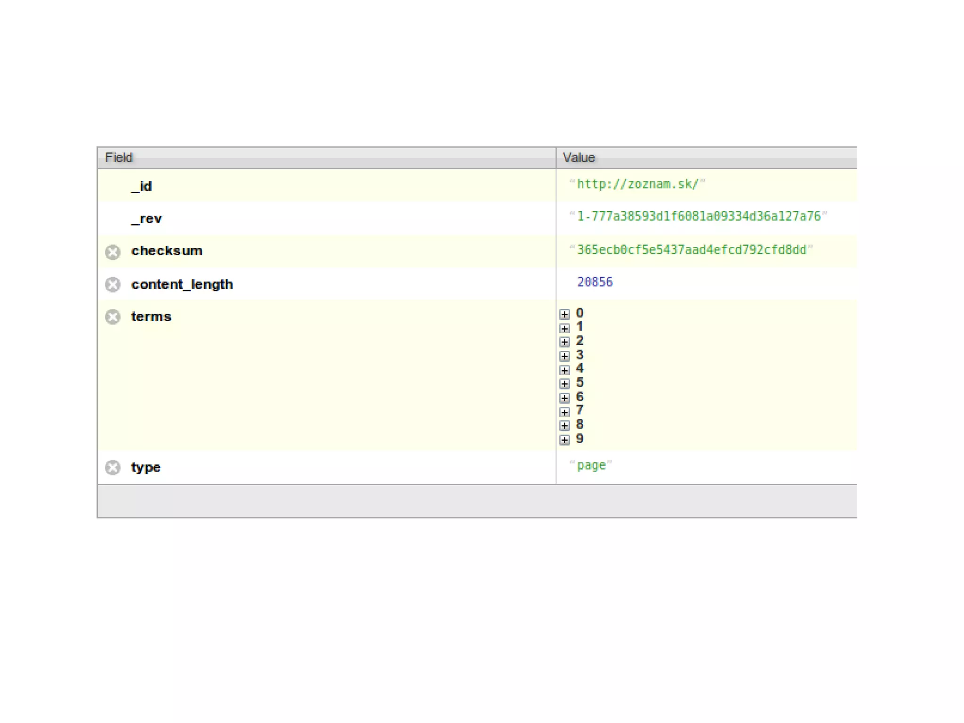Delete the type field using X icon
Screen dimensions: 964x723
112,467
